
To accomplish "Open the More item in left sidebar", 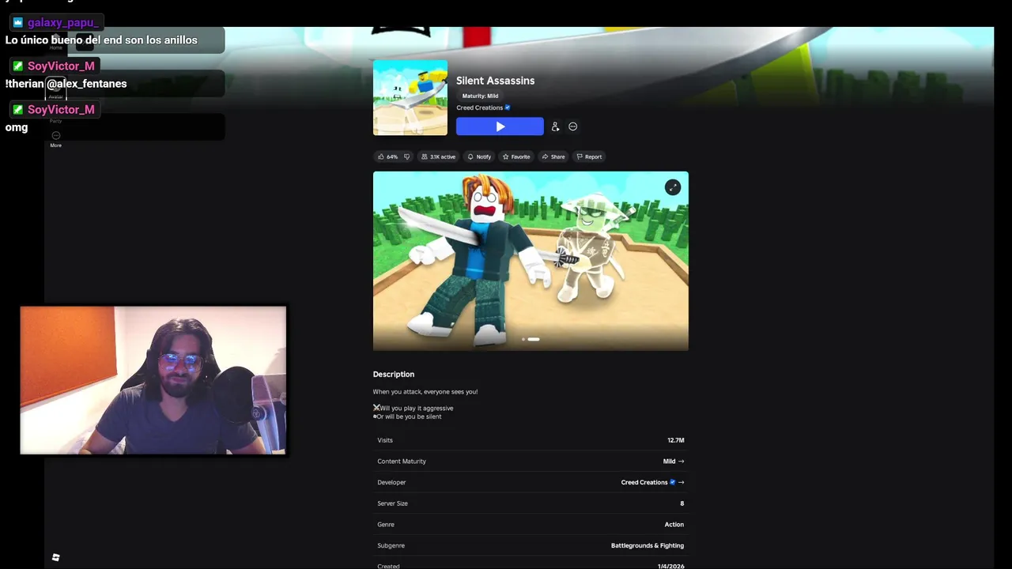I will pyautogui.click(x=55, y=139).
